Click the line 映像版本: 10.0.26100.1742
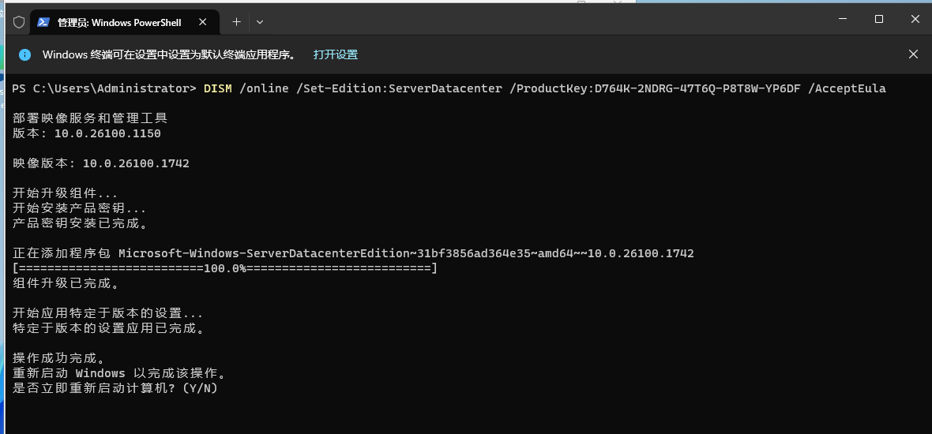Image resolution: width=932 pixels, height=434 pixels. 101,163
